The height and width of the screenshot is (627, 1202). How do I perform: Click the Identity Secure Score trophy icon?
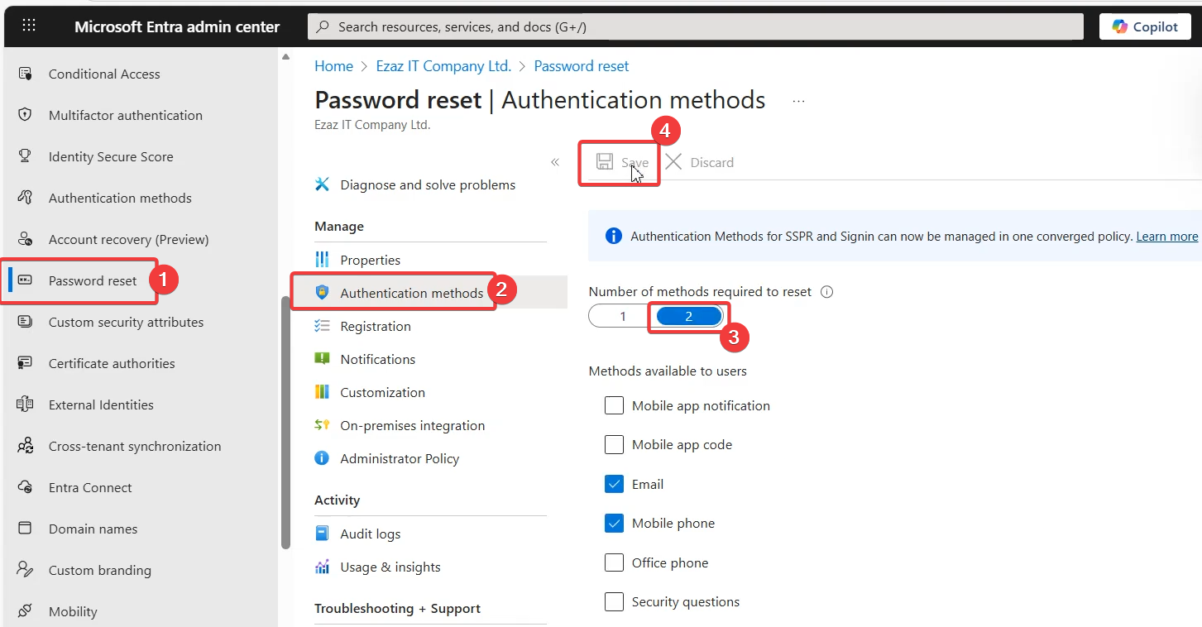coord(25,156)
